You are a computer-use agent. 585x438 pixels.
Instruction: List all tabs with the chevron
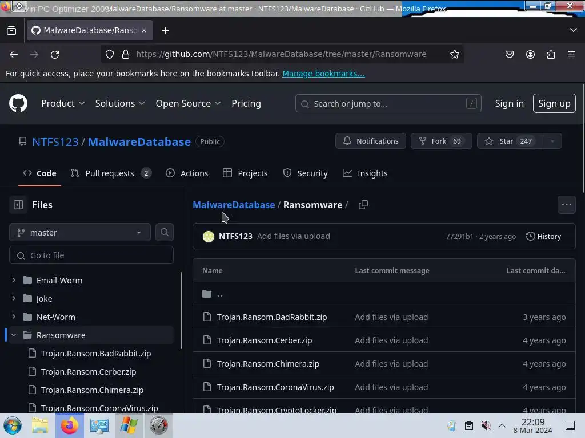tap(574, 30)
